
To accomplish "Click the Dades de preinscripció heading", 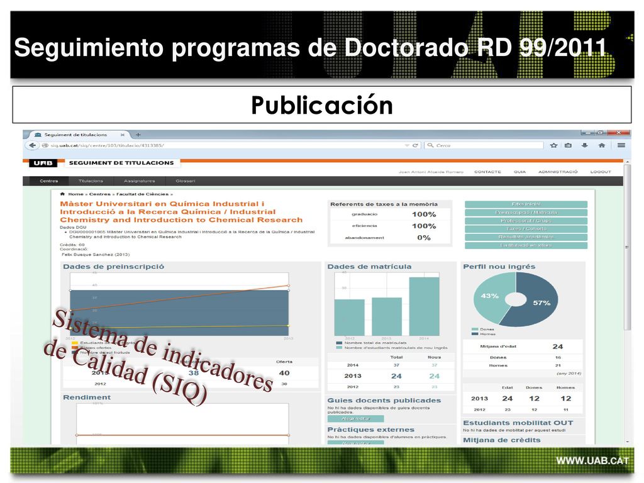I will tap(113, 267).
